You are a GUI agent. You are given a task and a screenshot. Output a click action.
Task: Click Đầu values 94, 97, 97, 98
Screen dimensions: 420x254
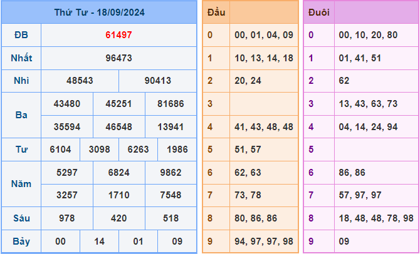tap(262, 241)
